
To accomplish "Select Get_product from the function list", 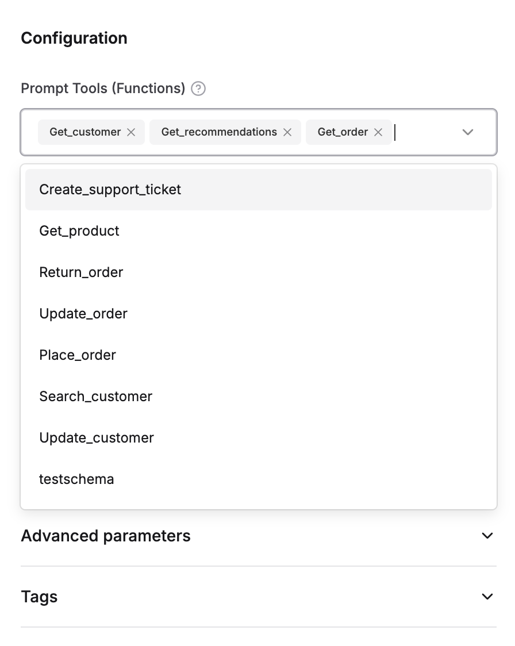I will (79, 230).
